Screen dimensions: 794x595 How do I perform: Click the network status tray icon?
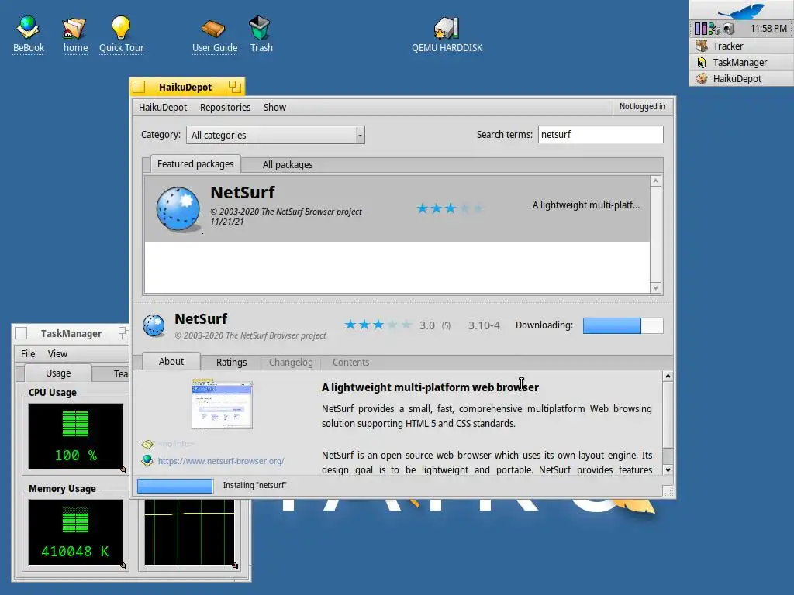[x=714, y=29]
